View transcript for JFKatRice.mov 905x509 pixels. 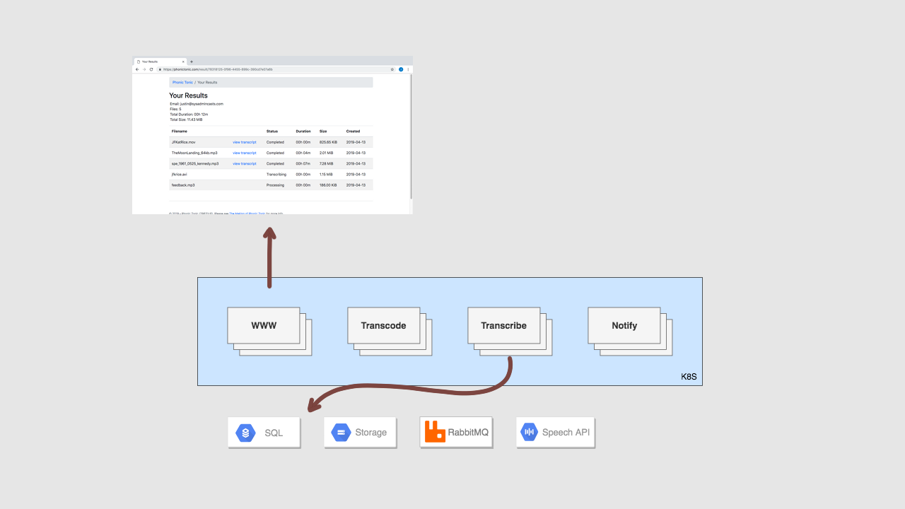coord(245,142)
